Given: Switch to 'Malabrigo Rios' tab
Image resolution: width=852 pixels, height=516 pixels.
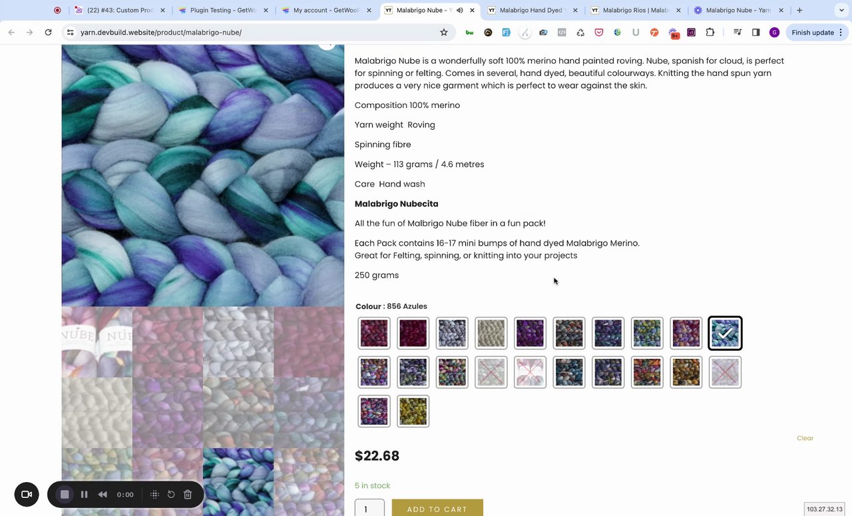Looking at the screenshot, I should pos(636,10).
